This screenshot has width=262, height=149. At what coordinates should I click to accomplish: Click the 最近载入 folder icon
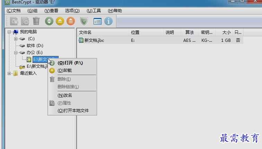[x=15, y=73]
